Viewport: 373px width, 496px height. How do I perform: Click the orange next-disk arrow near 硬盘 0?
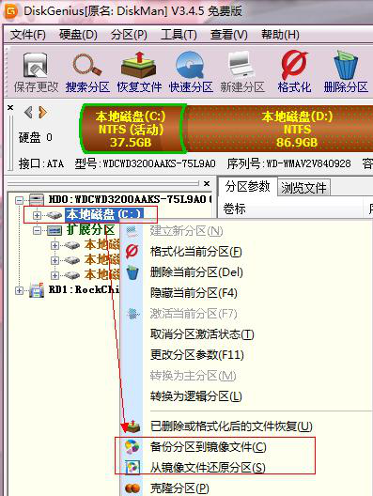(x=42, y=113)
